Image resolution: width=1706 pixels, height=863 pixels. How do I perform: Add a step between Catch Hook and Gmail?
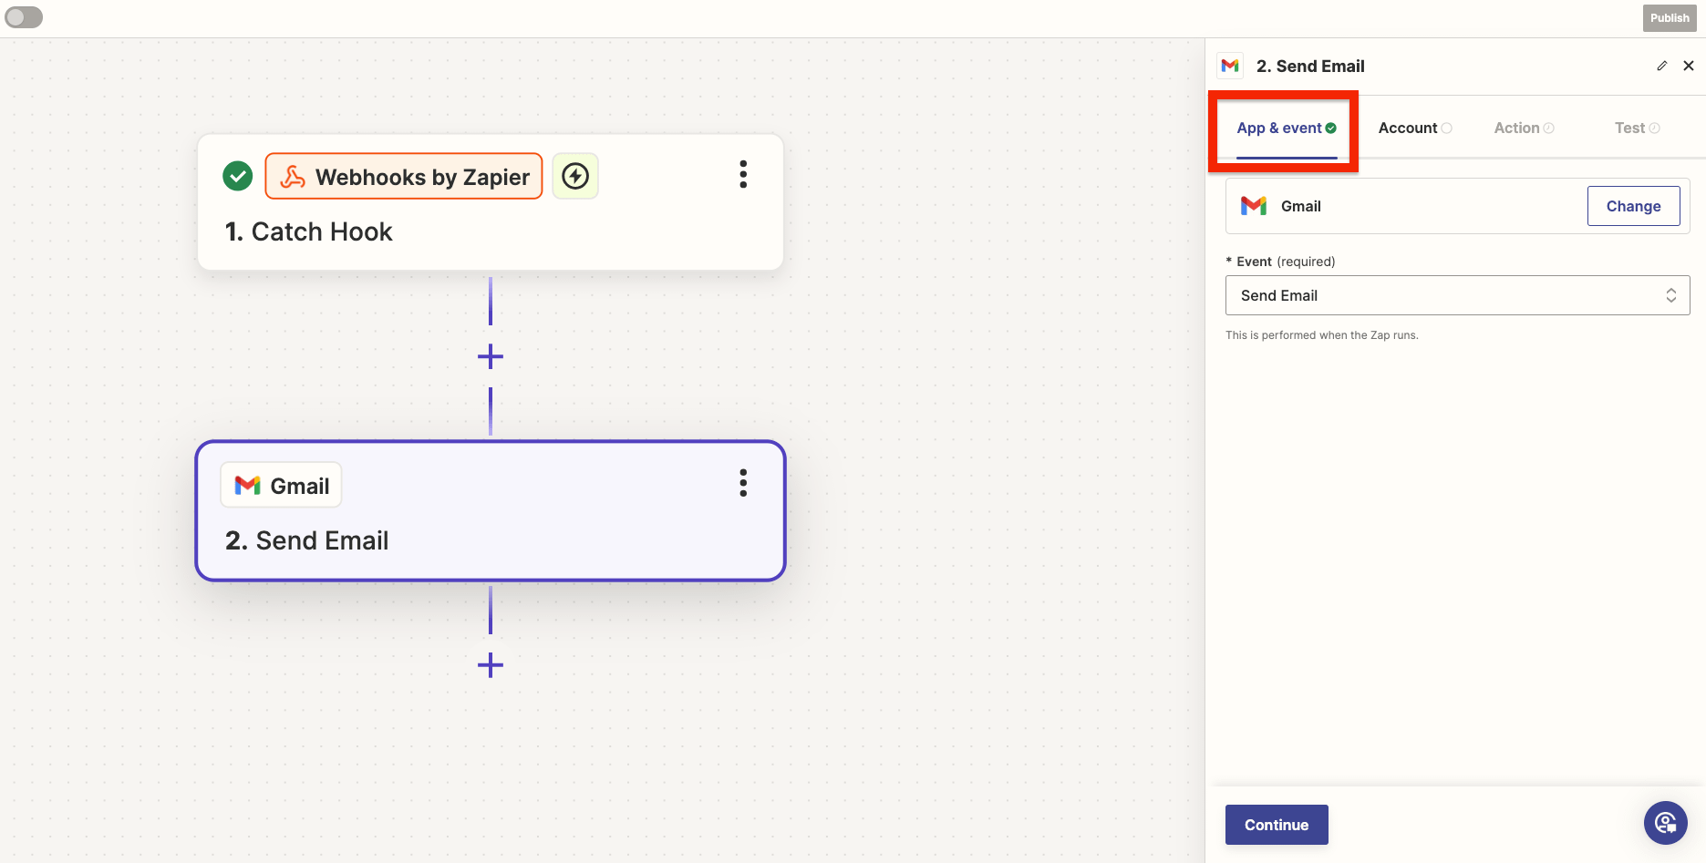coord(491,356)
